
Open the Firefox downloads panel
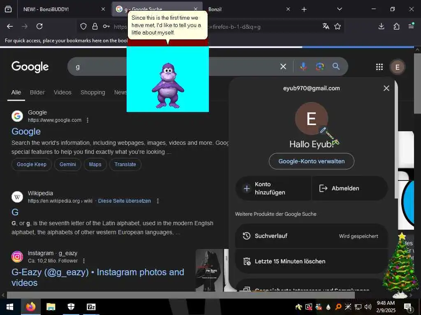381,26
